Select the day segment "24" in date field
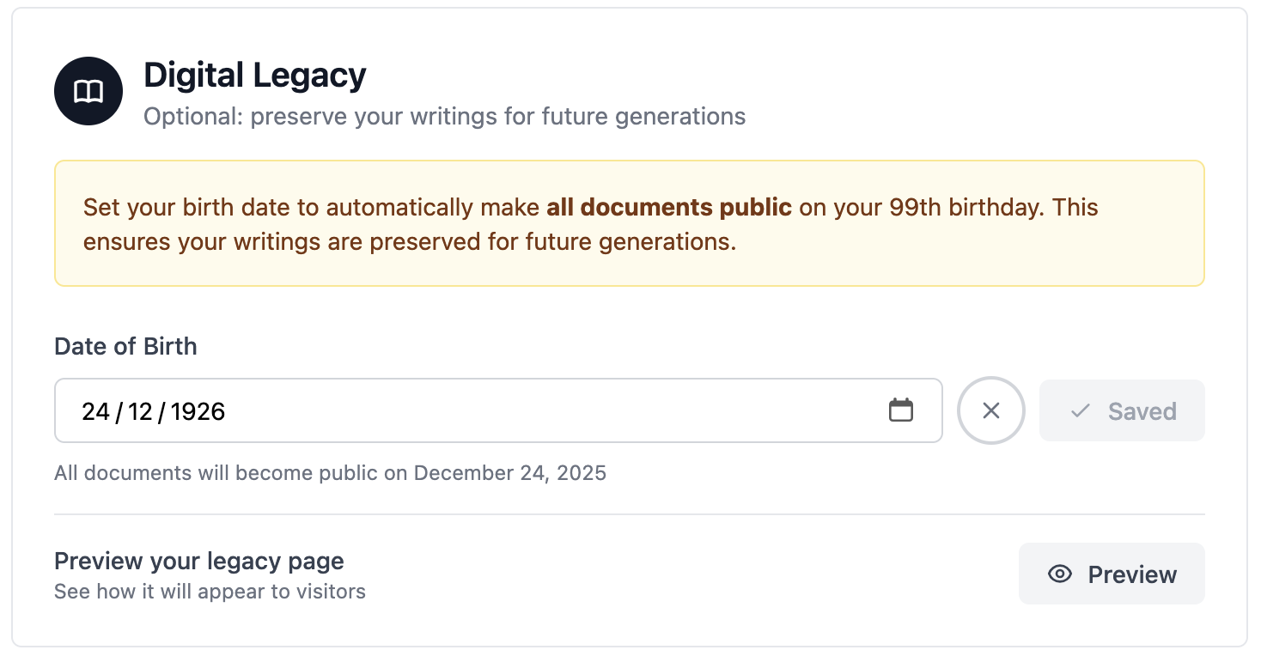This screenshot has height=656, width=1261. pos(95,411)
